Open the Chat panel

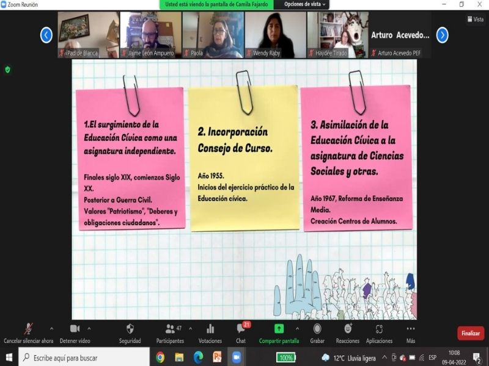(241, 333)
